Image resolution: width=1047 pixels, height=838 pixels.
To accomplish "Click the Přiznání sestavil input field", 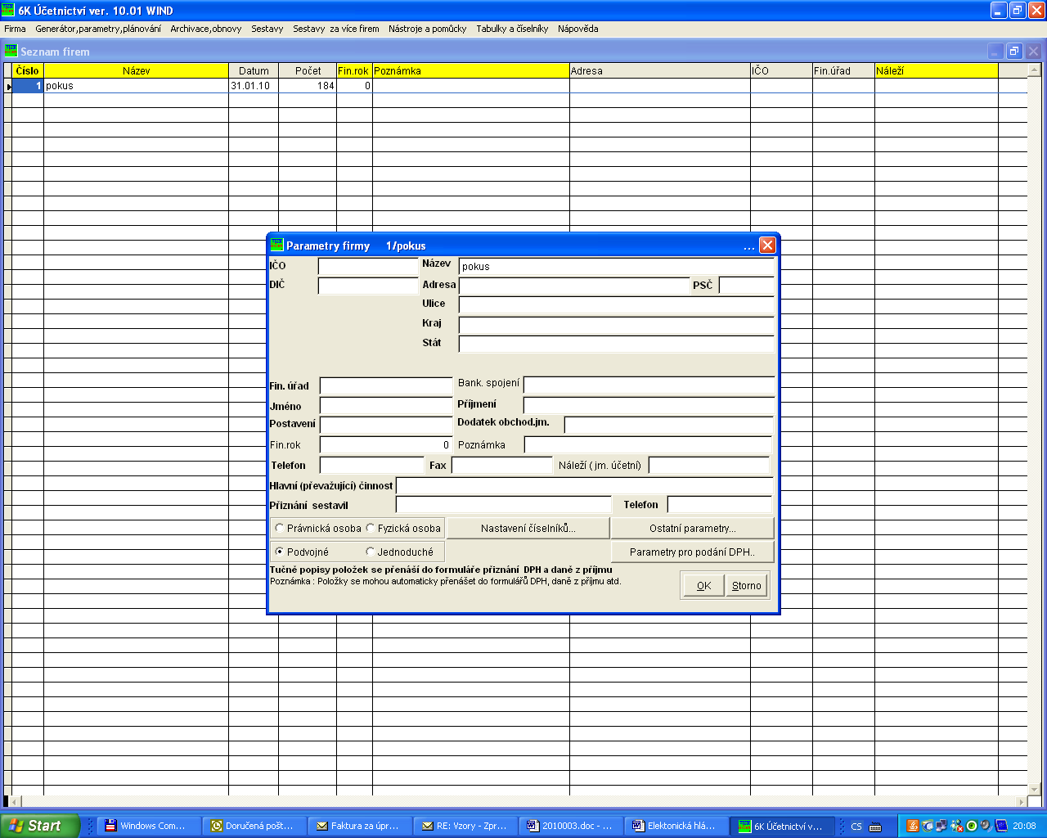I will click(x=503, y=505).
